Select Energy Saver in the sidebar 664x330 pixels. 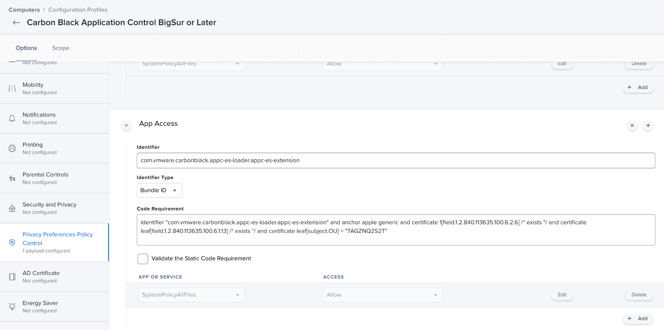pos(54,307)
